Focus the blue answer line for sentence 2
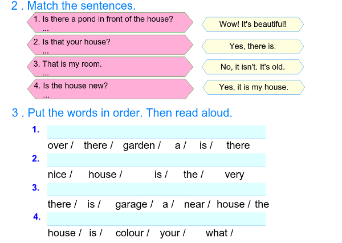This screenshot has height=243, width=342. coord(156,160)
